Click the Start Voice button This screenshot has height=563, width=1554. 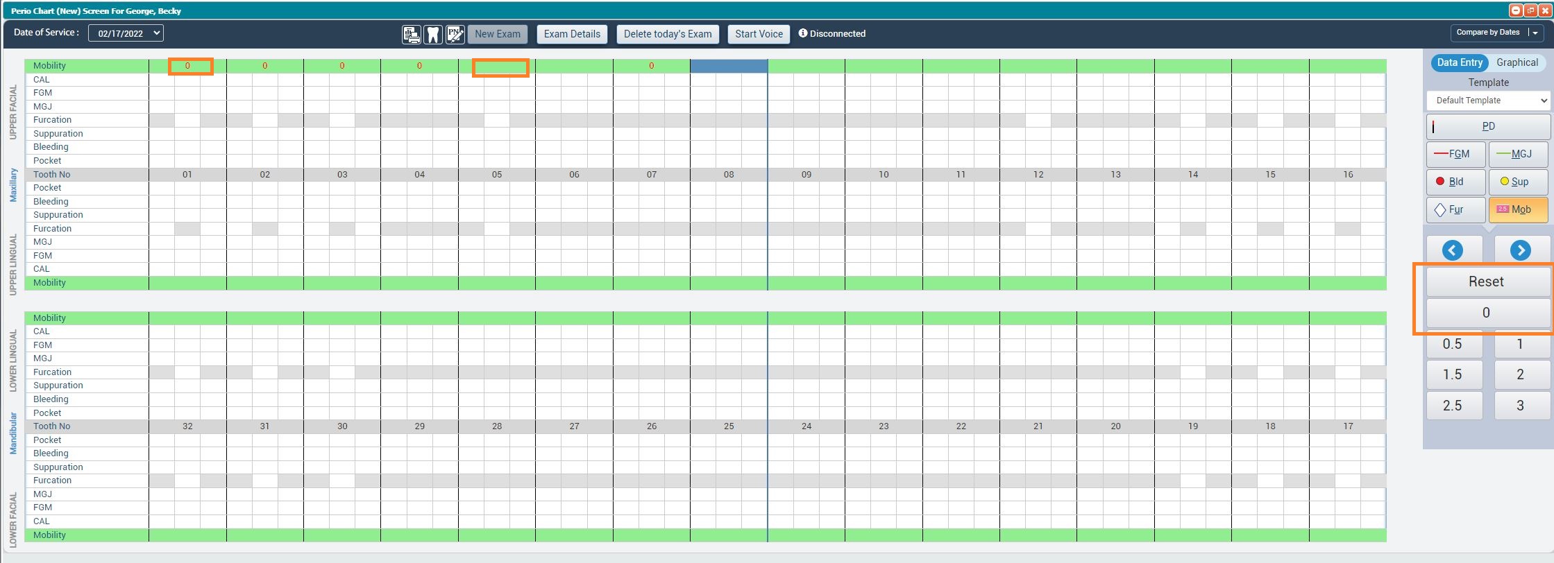tap(759, 34)
